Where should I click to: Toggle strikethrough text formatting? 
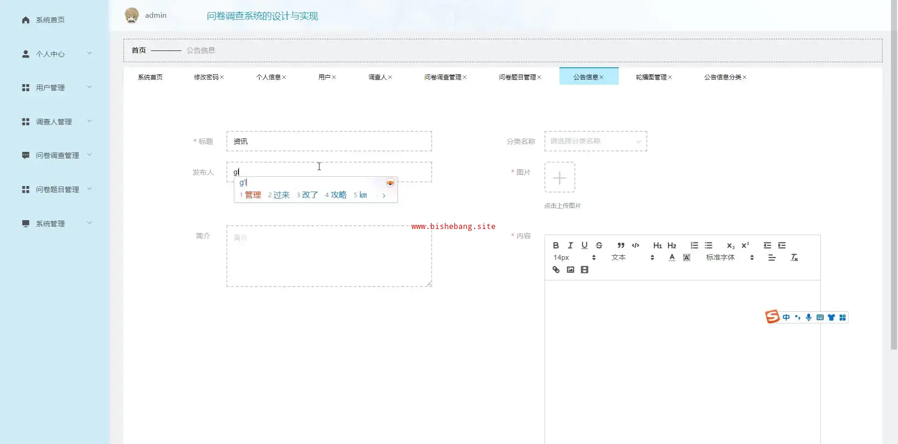[599, 245]
